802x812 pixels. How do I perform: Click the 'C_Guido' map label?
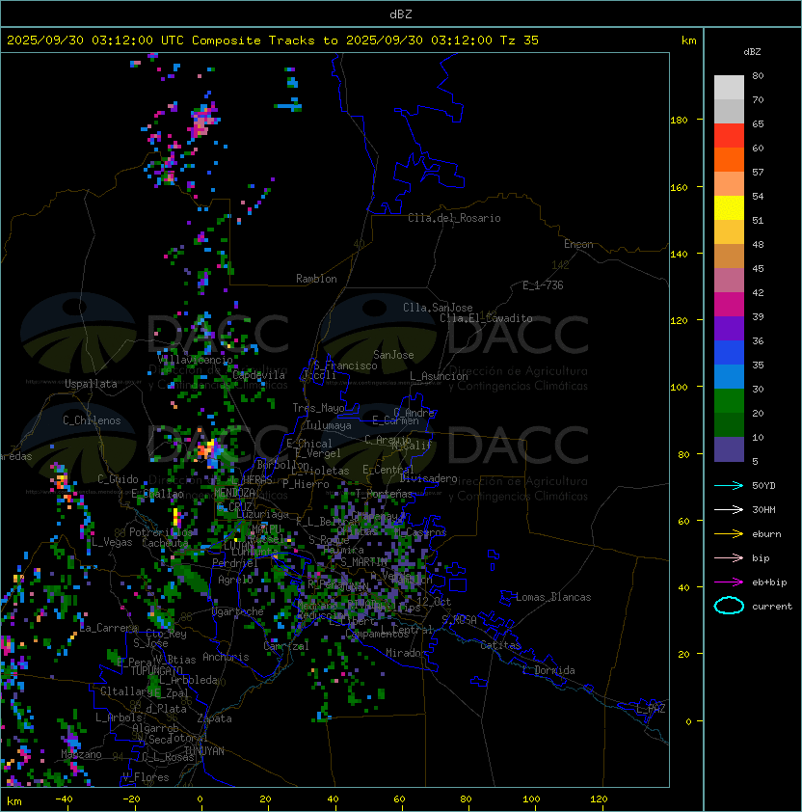[x=118, y=479]
